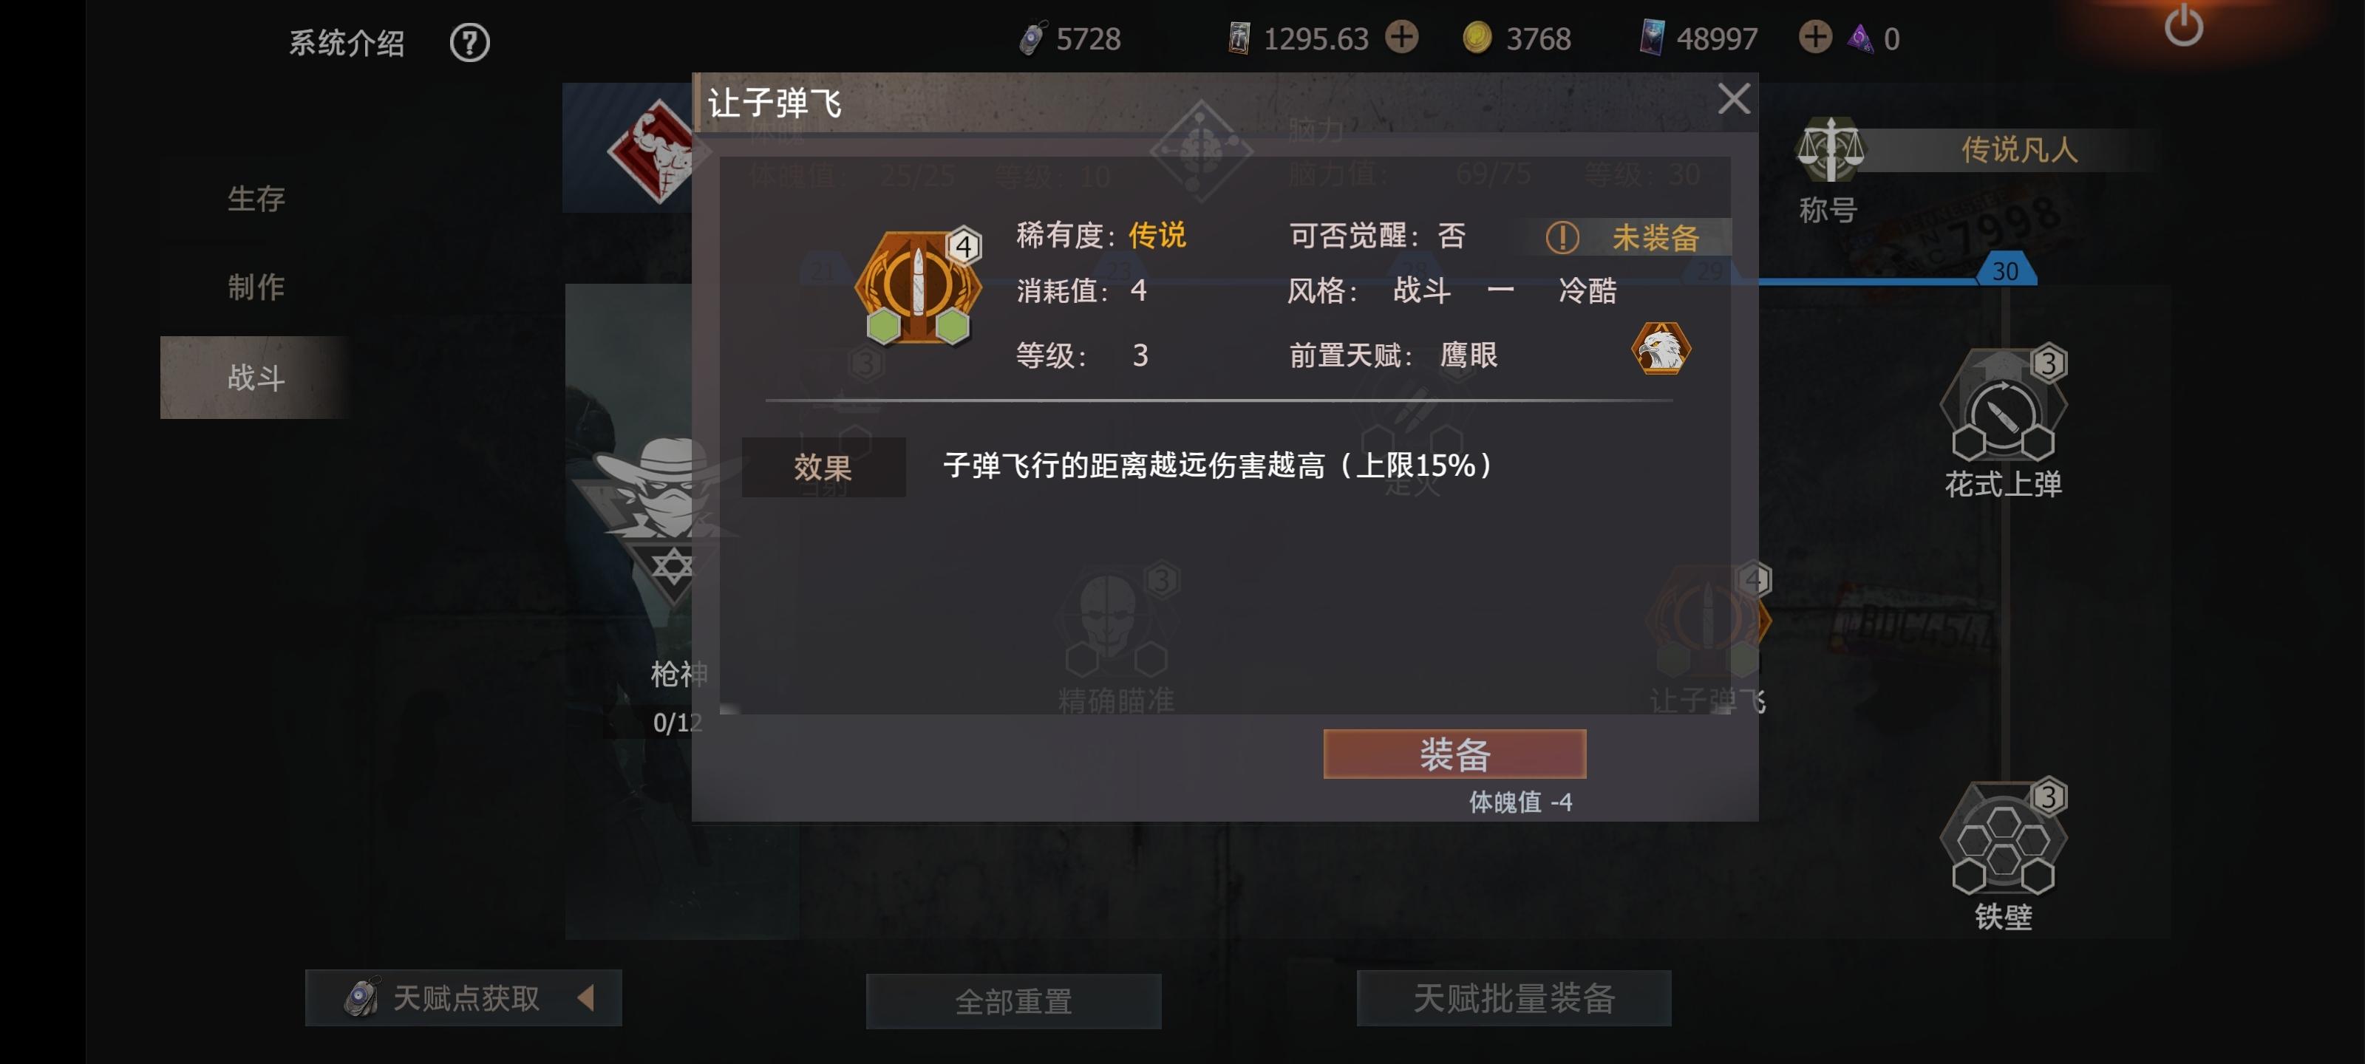Viewport: 2365px width, 1064px height.
Task: Select the 战斗 combat tab
Action: (x=256, y=378)
